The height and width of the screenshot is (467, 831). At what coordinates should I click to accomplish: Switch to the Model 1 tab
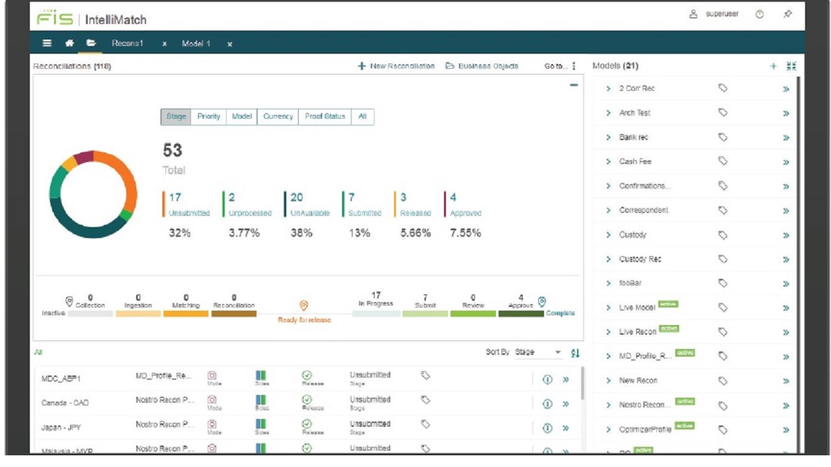pyautogui.click(x=196, y=43)
